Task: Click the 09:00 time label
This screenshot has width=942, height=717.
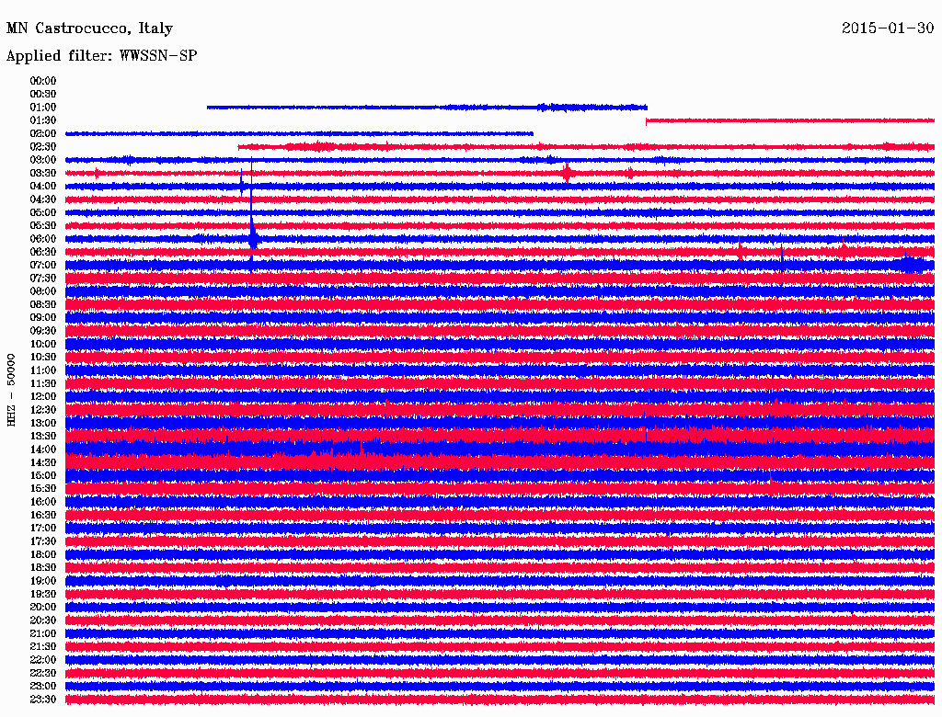Action: coord(43,318)
